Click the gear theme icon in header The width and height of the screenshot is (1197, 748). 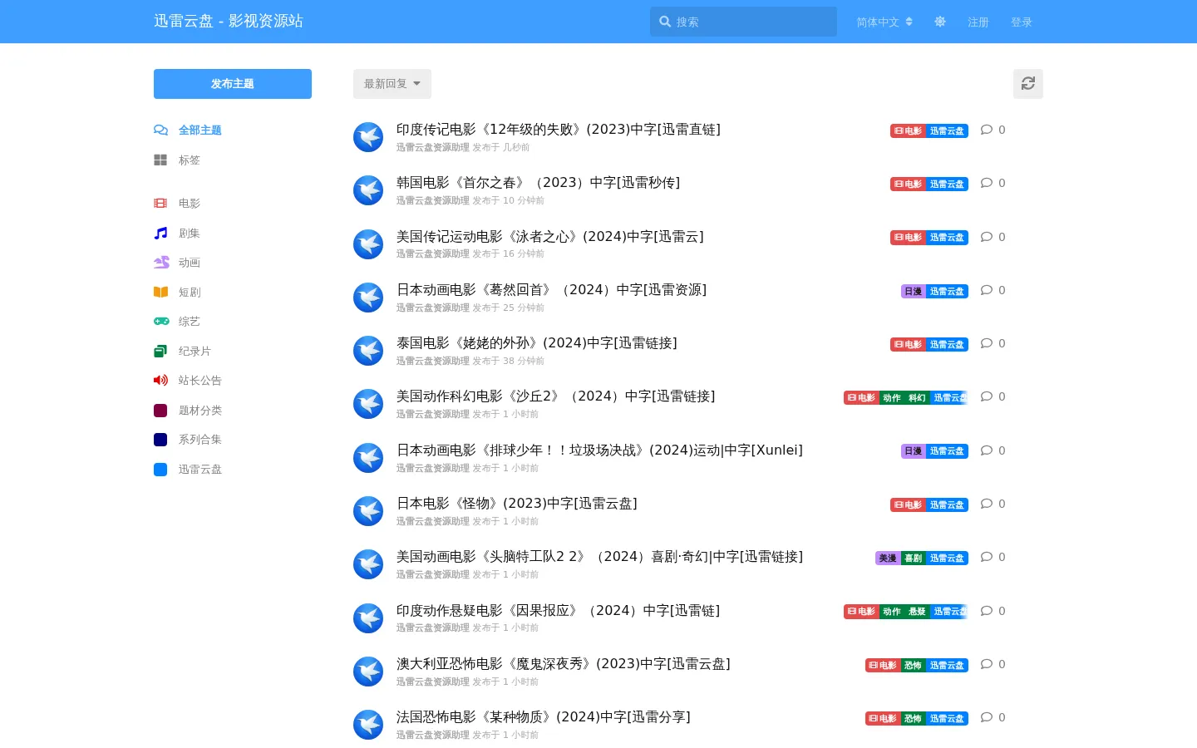(x=940, y=22)
